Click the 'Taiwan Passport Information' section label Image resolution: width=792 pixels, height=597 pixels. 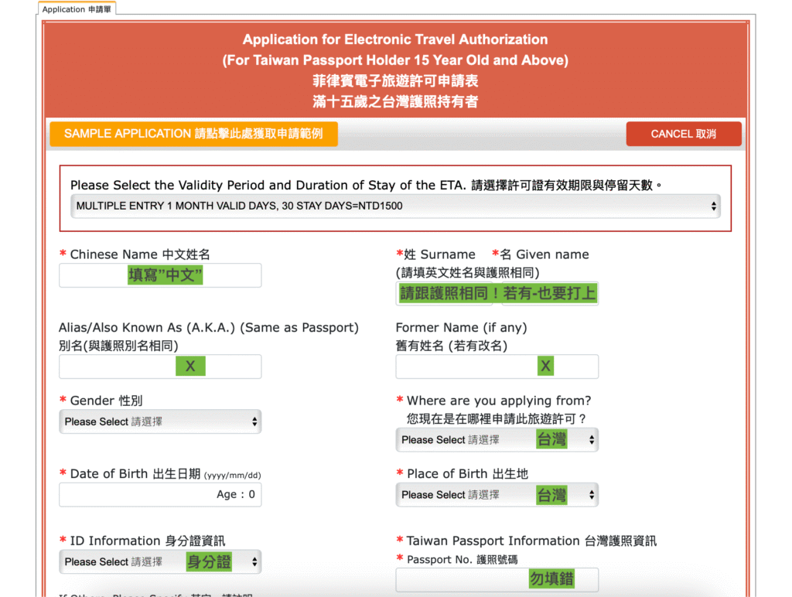[x=531, y=541]
